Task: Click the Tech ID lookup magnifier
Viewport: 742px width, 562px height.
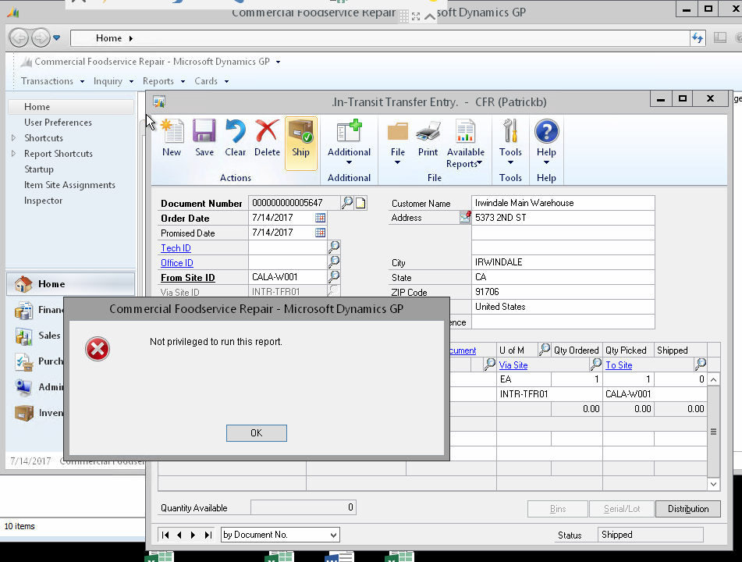Action: tap(334, 247)
